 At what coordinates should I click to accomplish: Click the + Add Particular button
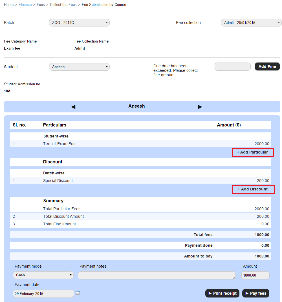[252, 152]
